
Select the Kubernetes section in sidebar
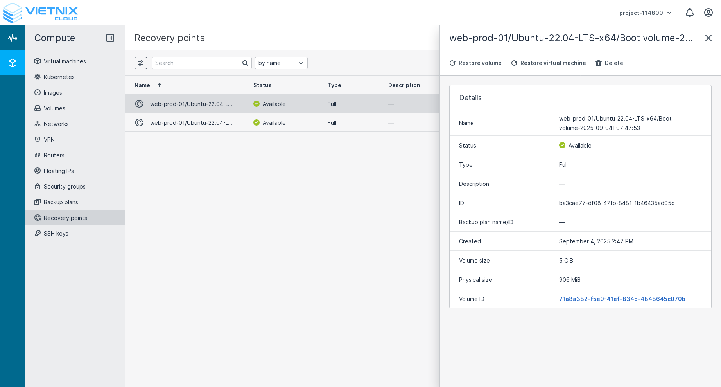point(59,77)
